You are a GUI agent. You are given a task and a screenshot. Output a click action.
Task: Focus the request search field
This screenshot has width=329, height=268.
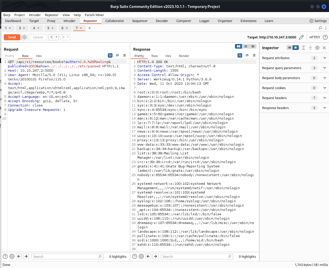pyautogui.click(x=67, y=256)
